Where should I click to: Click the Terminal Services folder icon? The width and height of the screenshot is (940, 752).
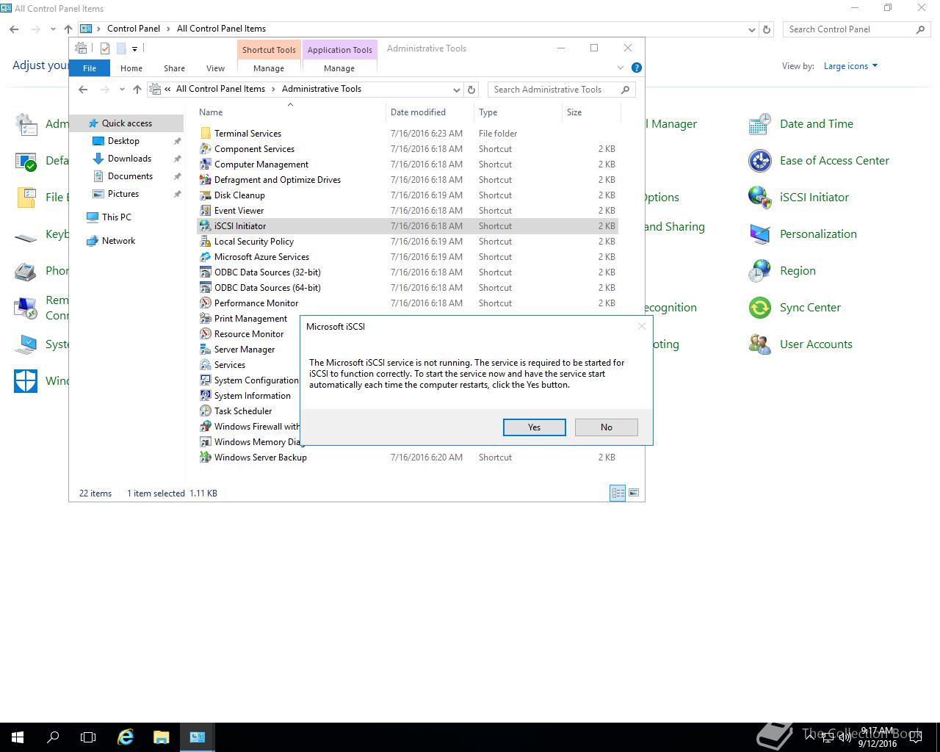206,134
